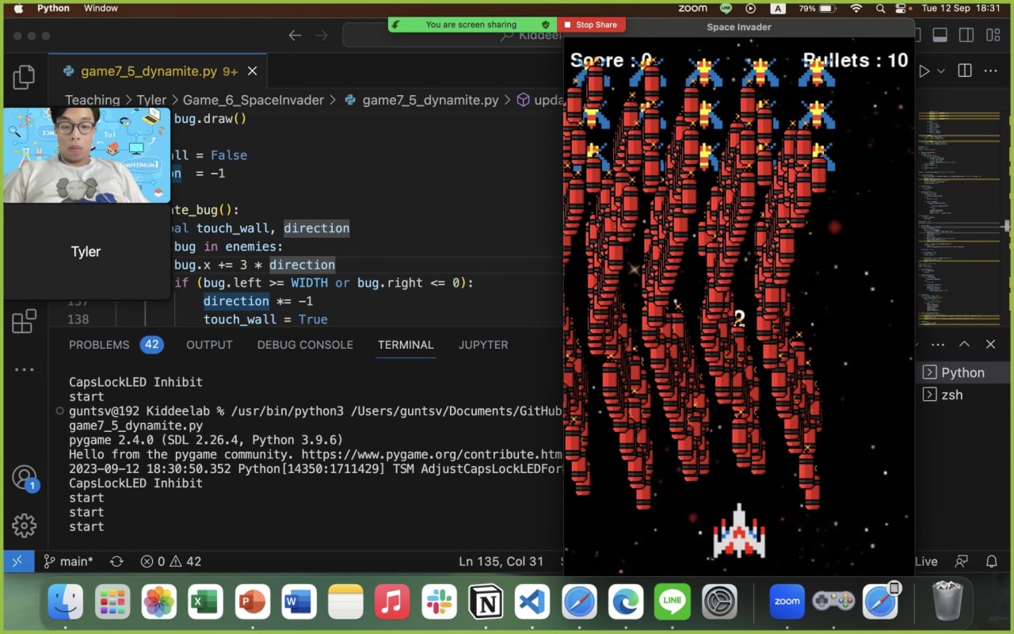Image resolution: width=1014 pixels, height=634 pixels.
Task: Open the feedback icon in status bar
Action: click(x=963, y=561)
